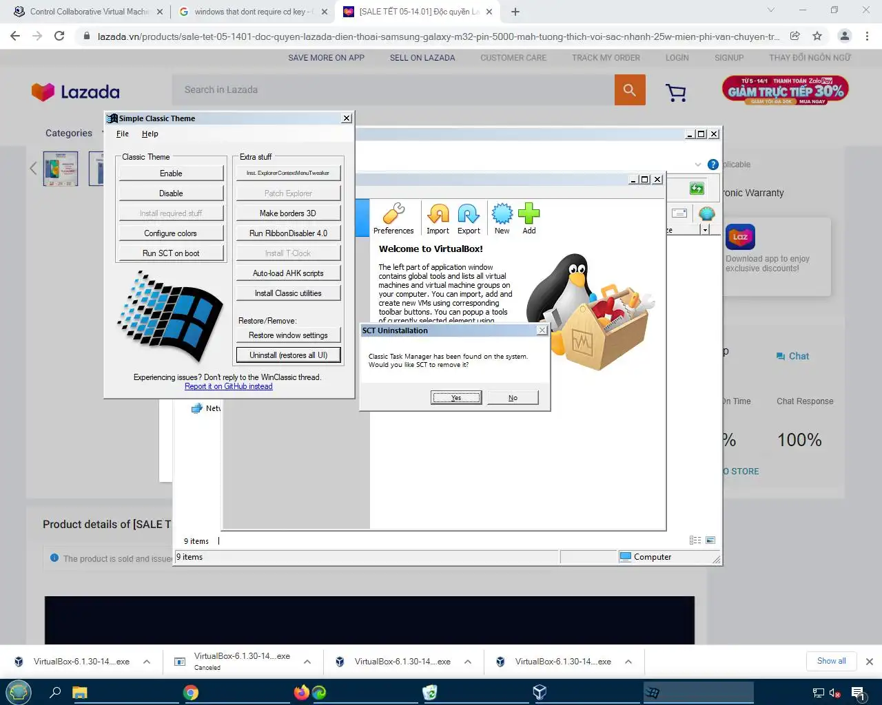The width and height of the screenshot is (882, 705).
Task: Click the Laz app download icon
Action: [x=740, y=237]
